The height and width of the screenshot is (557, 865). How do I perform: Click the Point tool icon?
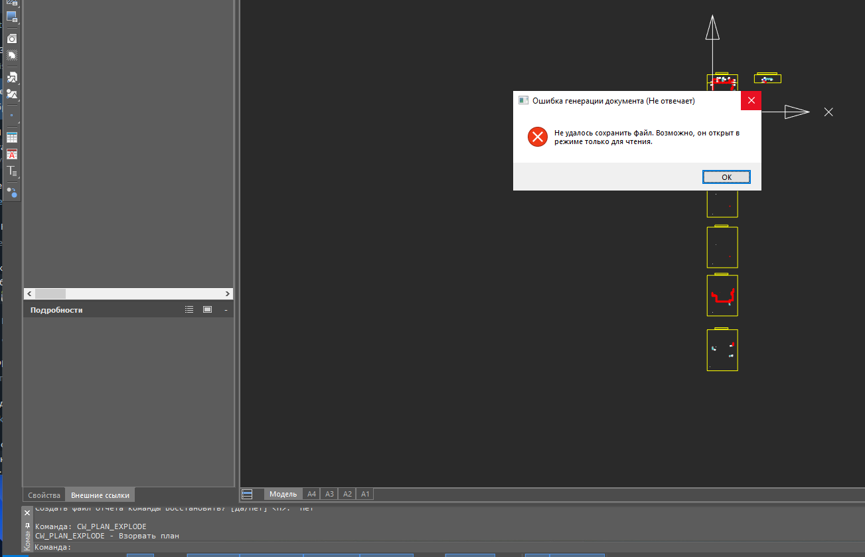point(12,115)
